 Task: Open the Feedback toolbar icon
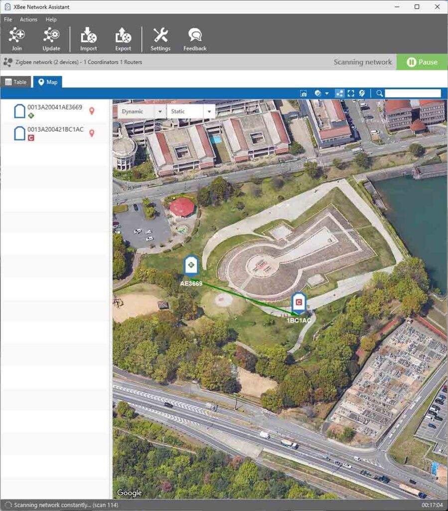click(x=194, y=39)
